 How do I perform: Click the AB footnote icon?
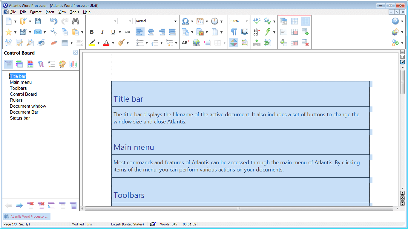point(185,43)
